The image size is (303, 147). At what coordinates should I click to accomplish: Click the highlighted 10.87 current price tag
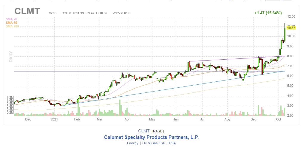pos(291,28)
